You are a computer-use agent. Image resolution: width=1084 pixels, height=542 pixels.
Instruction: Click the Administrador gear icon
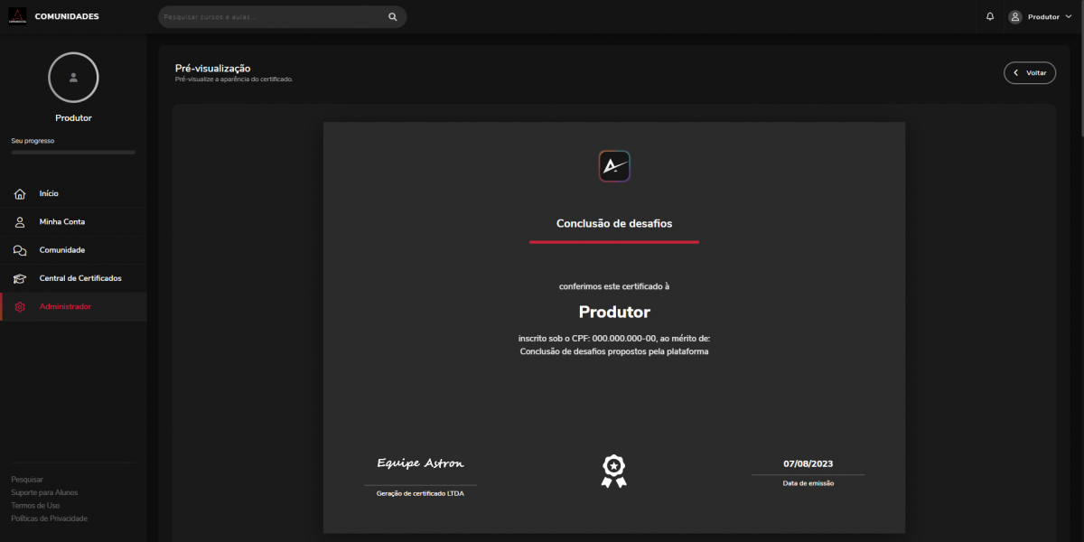pyautogui.click(x=20, y=307)
